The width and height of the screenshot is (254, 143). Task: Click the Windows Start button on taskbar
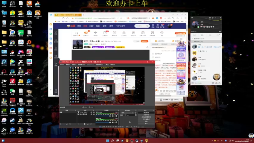(x=108, y=140)
